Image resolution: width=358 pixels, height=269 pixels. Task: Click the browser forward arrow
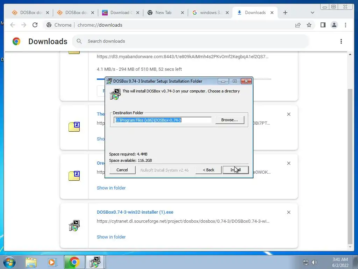pos(24,25)
